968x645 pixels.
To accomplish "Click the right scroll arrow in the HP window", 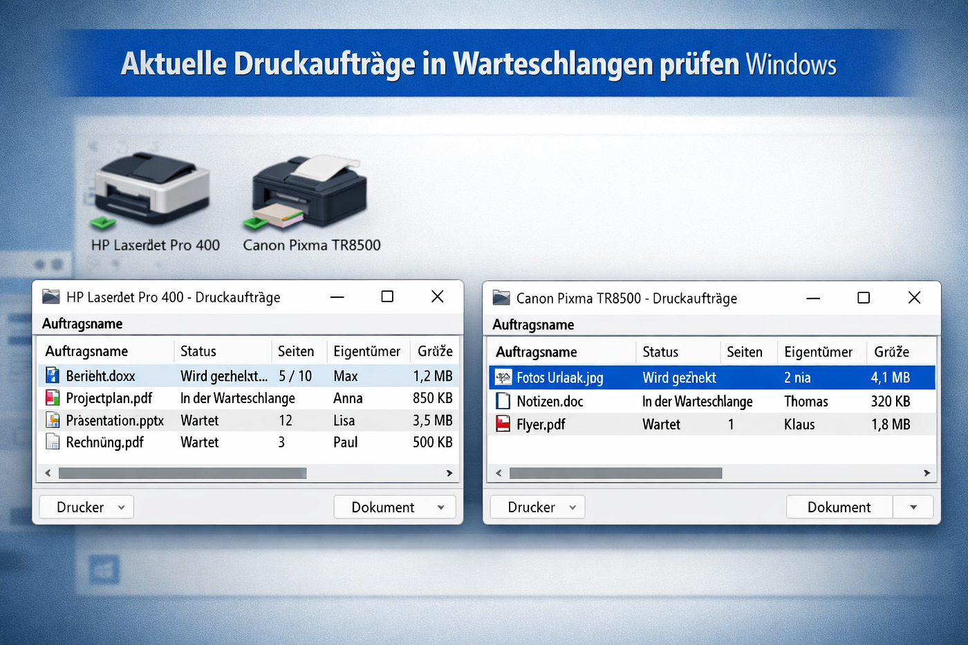I will click(449, 474).
